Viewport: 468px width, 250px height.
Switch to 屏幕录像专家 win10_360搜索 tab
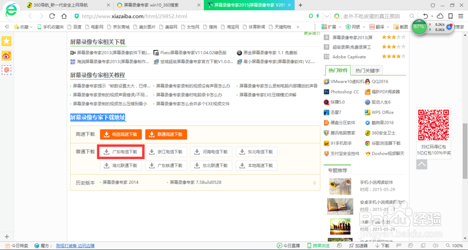tap(159, 5)
